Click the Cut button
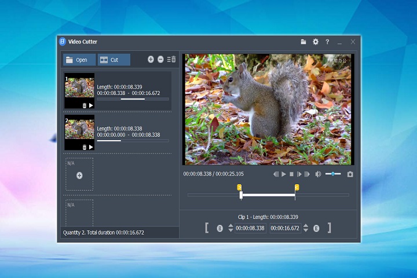The width and height of the screenshot is (417, 278). (114, 60)
